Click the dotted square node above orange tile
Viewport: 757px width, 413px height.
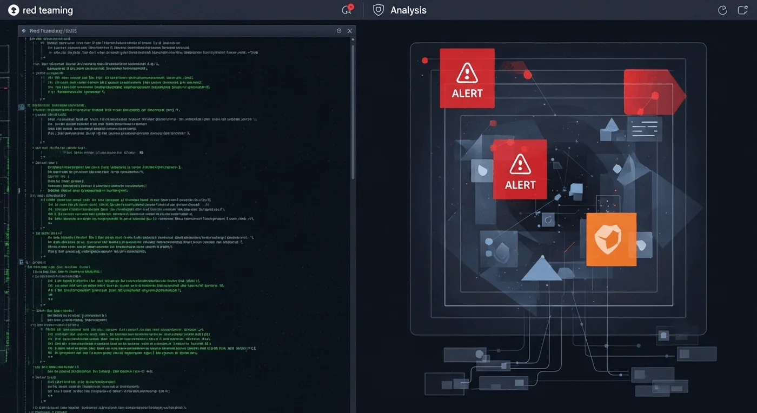pyautogui.click(x=608, y=204)
